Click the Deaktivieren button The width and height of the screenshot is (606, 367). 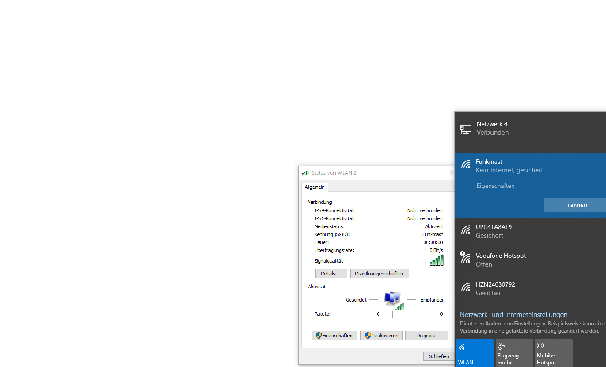pos(382,336)
